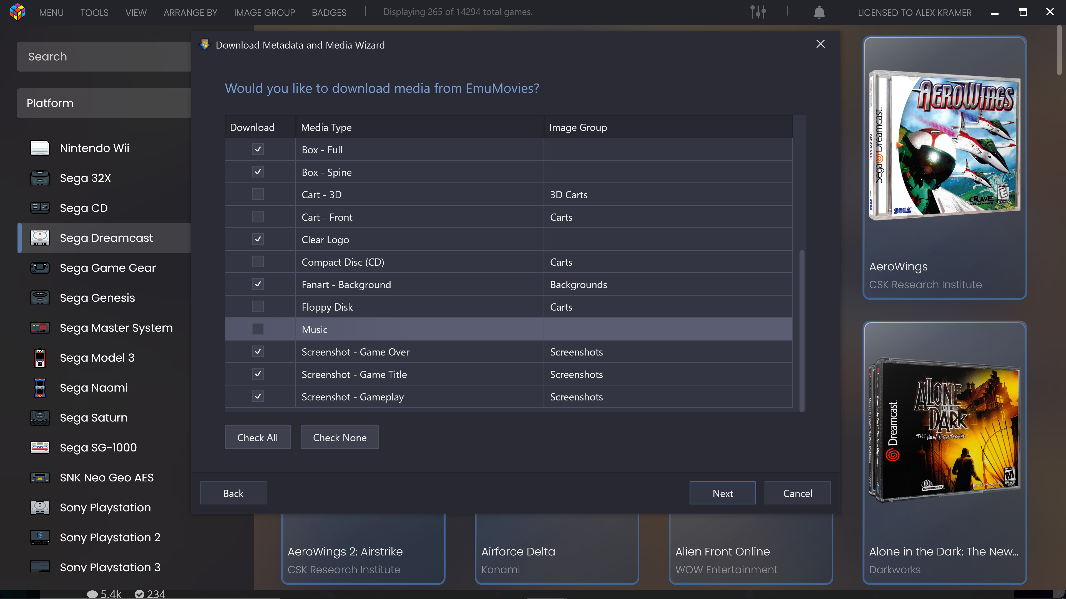Viewport: 1066px width, 599px height.
Task: Enable the Compact Disc (CD) download checkbox
Action: (258, 262)
